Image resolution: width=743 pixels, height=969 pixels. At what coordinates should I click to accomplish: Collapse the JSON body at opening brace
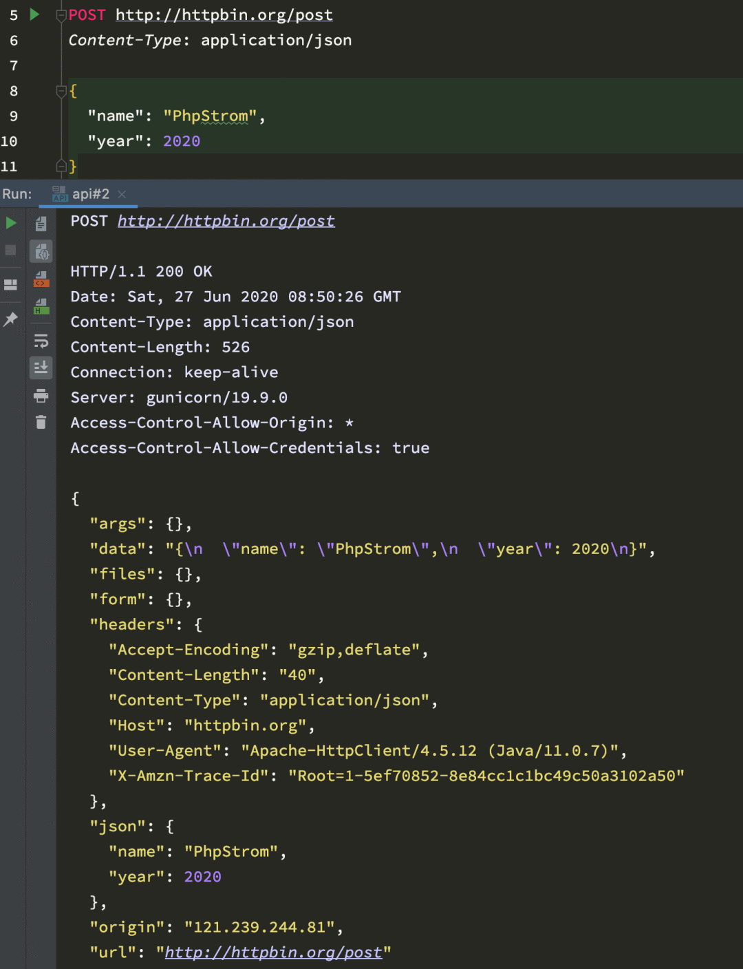coord(61,91)
